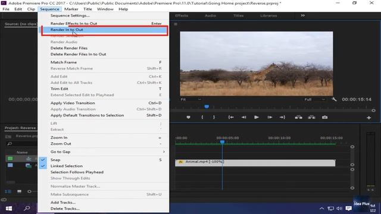Switch to the Audio workspace tab
The image size is (381, 214).
pos(210,15)
